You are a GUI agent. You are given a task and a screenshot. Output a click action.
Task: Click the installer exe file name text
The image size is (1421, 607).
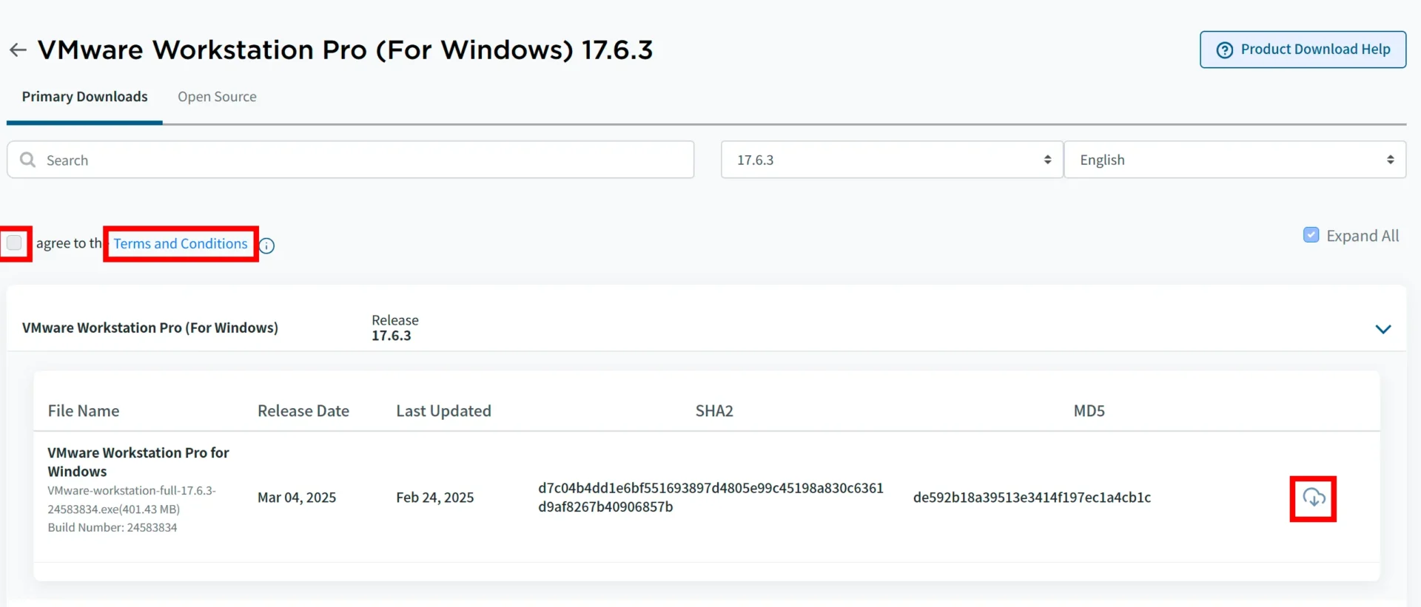point(132,500)
